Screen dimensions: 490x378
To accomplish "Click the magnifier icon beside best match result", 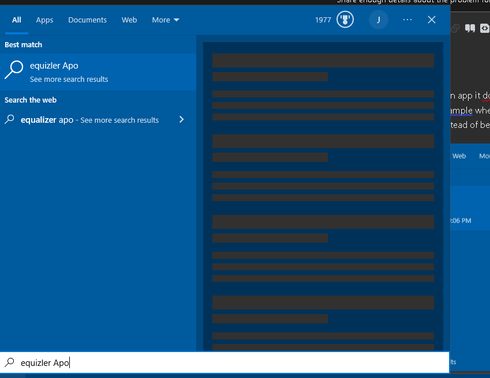I will 14,70.
